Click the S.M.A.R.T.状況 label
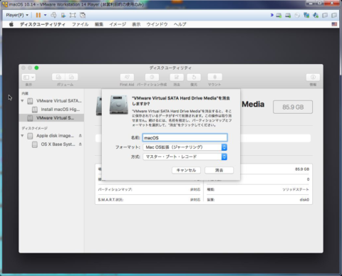This screenshot has width=342, height=276. coord(110,200)
